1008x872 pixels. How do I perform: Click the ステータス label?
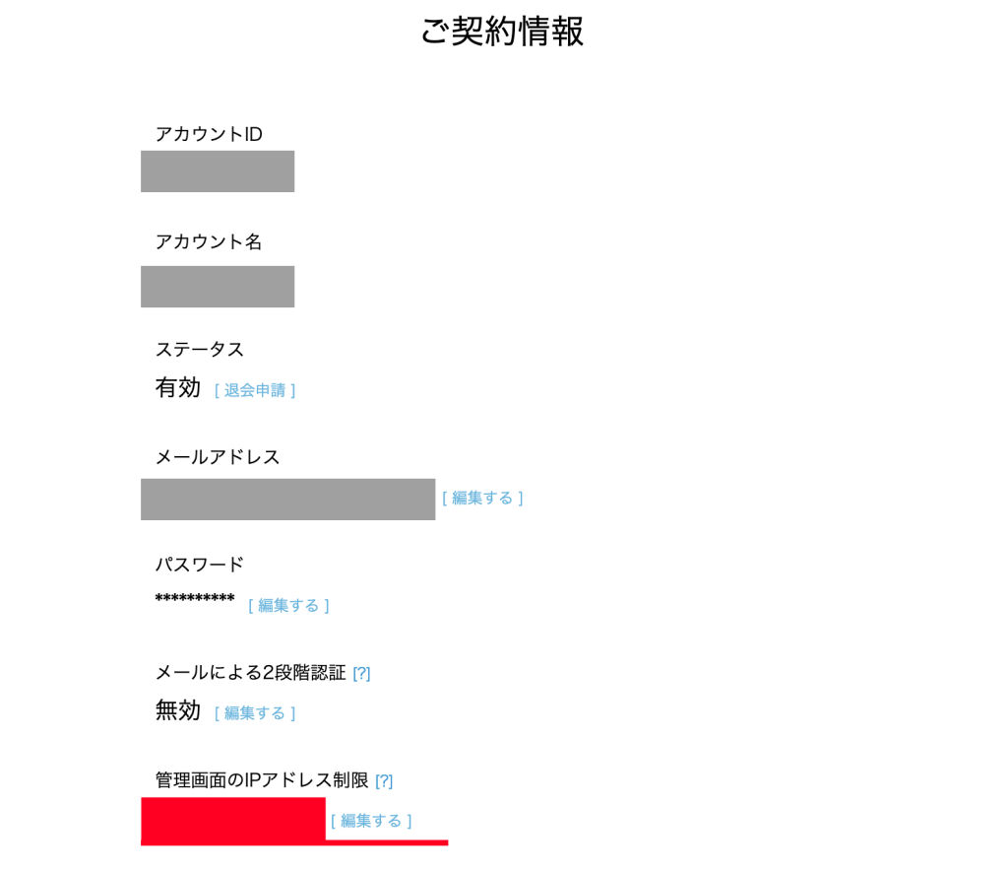tap(200, 349)
